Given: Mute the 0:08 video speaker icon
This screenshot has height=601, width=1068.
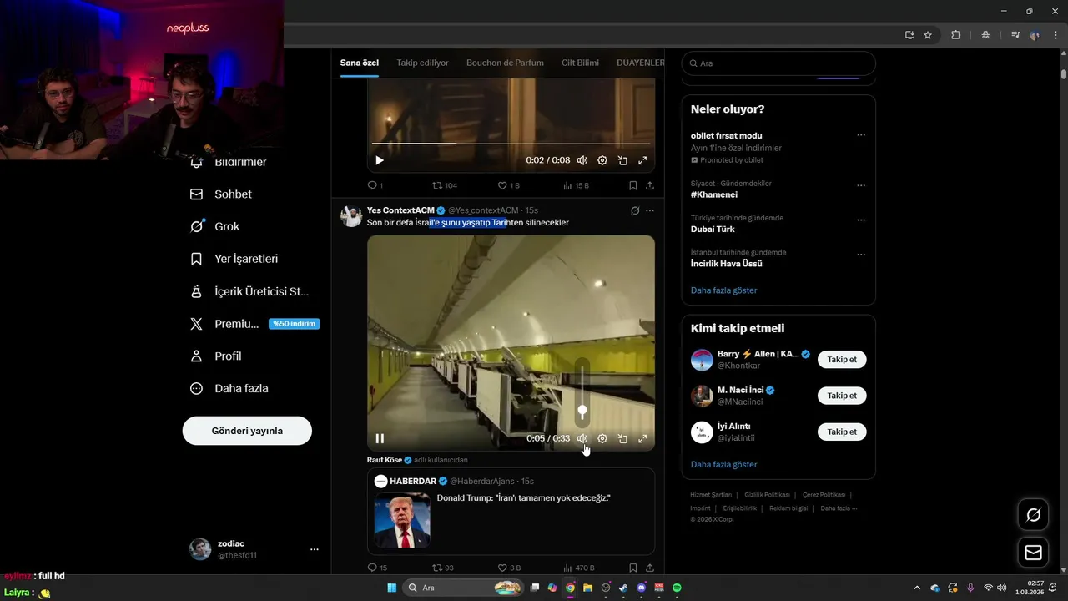Looking at the screenshot, I should [582, 160].
